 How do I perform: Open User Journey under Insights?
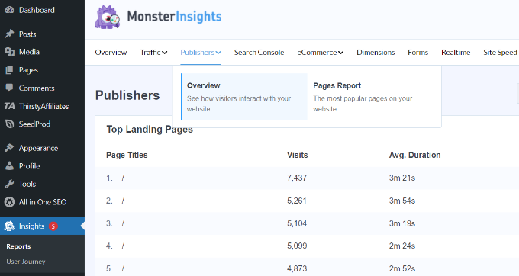click(x=26, y=262)
